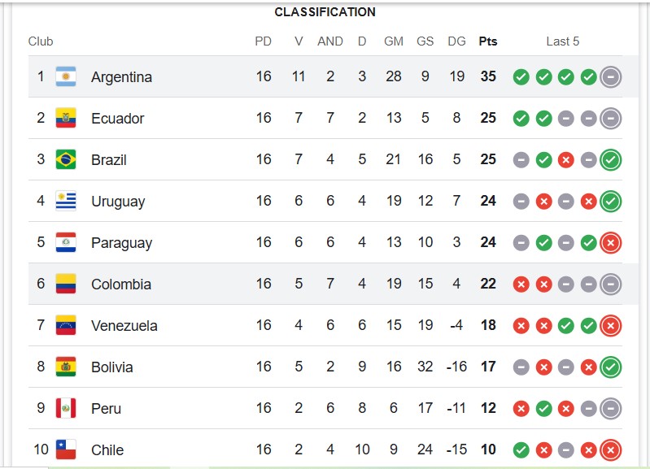
Task: Click the Bolivia flag icon
Action: coord(66,367)
